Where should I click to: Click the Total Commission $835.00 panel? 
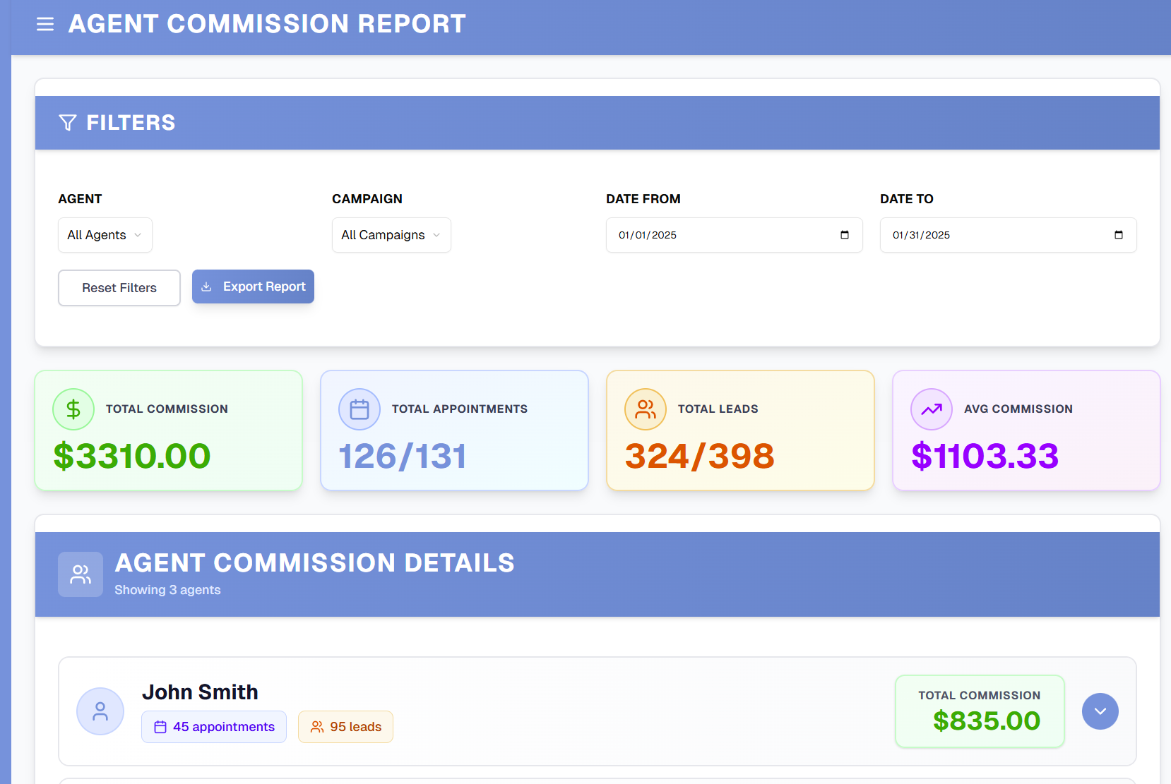(980, 711)
